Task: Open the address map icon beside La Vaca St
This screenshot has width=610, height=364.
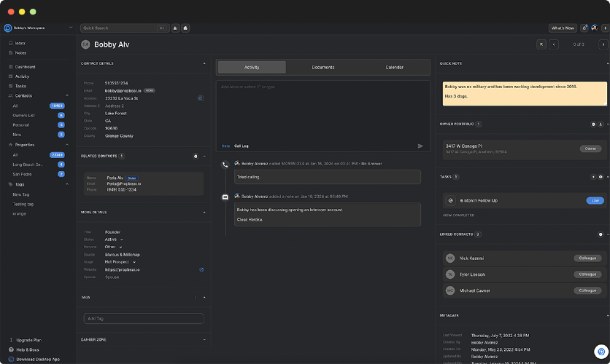Action: [x=200, y=98]
